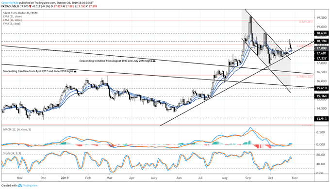This screenshot has height=189, width=330.
Task: Click the Stochastic 40.00 scale value
Action: pos(320,164)
